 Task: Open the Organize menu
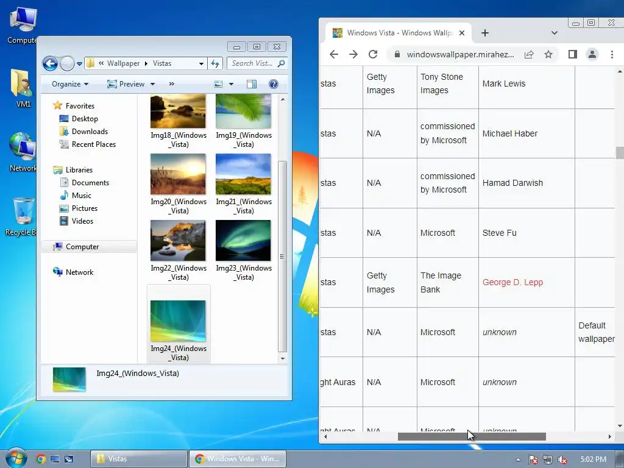(x=70, y=84)
